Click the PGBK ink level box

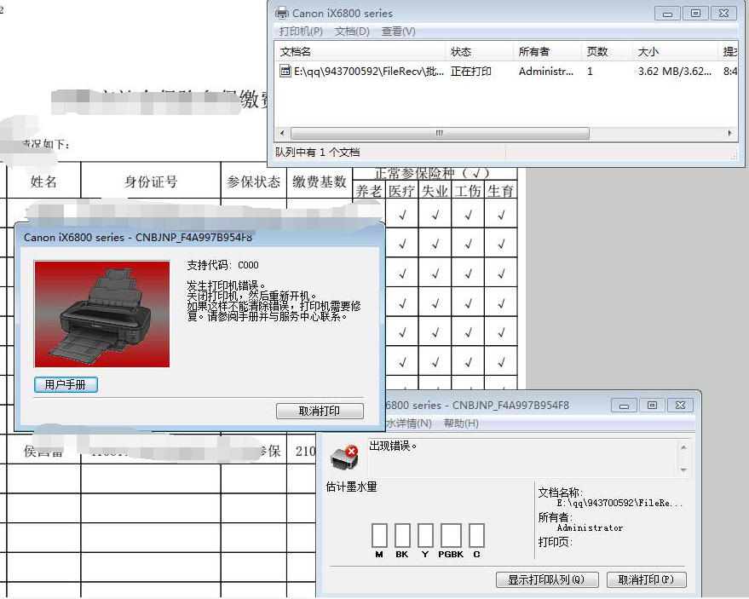pyautogui.click(x=451, y=535)
